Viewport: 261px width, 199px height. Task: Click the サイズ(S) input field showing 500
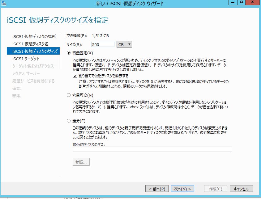tap(103, 44)
